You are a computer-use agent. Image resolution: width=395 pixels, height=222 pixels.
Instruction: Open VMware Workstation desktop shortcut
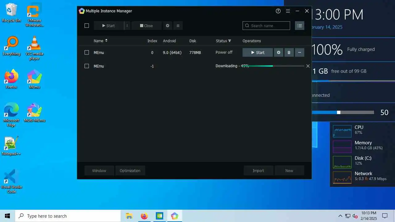34,15
